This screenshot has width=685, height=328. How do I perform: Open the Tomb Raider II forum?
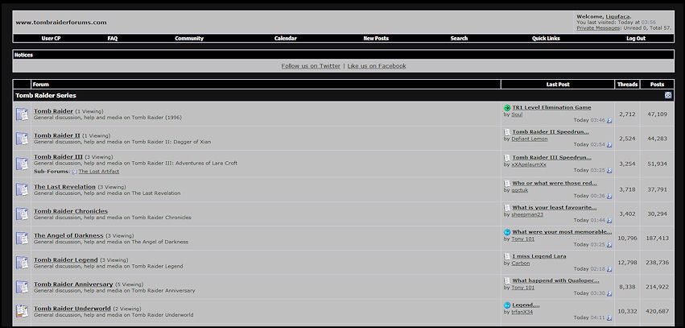[x=57, y=135]
